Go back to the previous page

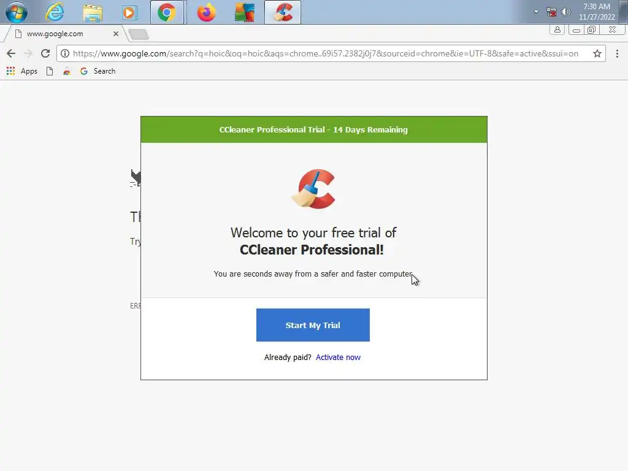11,53
